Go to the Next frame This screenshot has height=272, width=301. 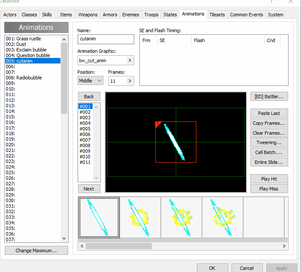point(89,189)
